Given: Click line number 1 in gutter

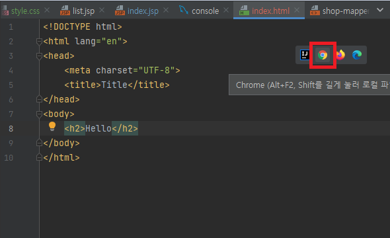Looking at the screenshot, I should click(11, 27).
